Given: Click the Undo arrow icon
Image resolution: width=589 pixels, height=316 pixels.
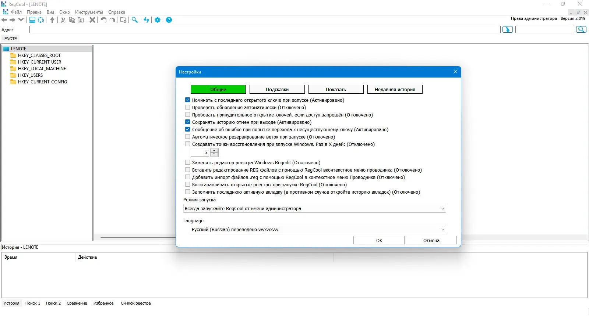Looking at the screenshot, I should [x=103, y=20].
